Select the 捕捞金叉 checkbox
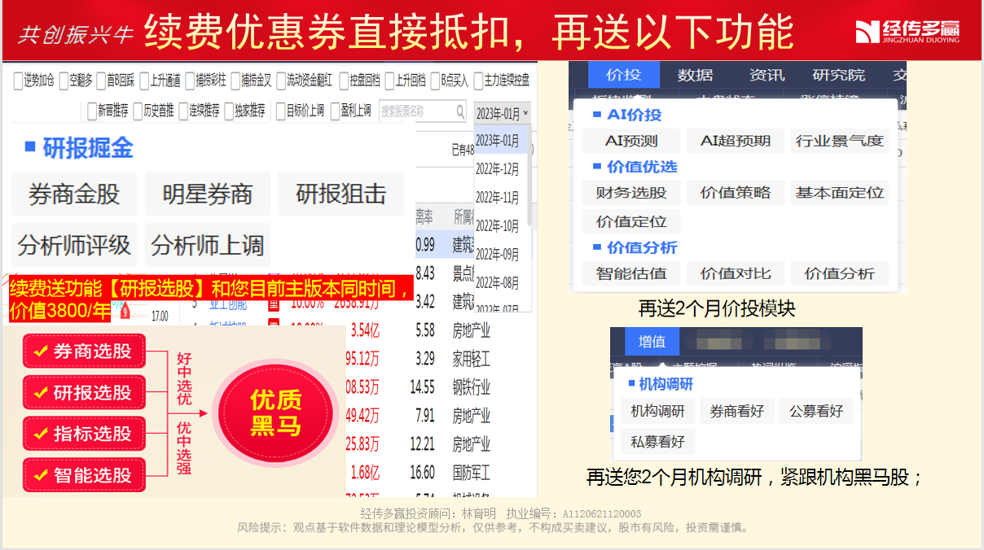The width and height of the screenshot is (984, 550). click(x=235, y=81)
